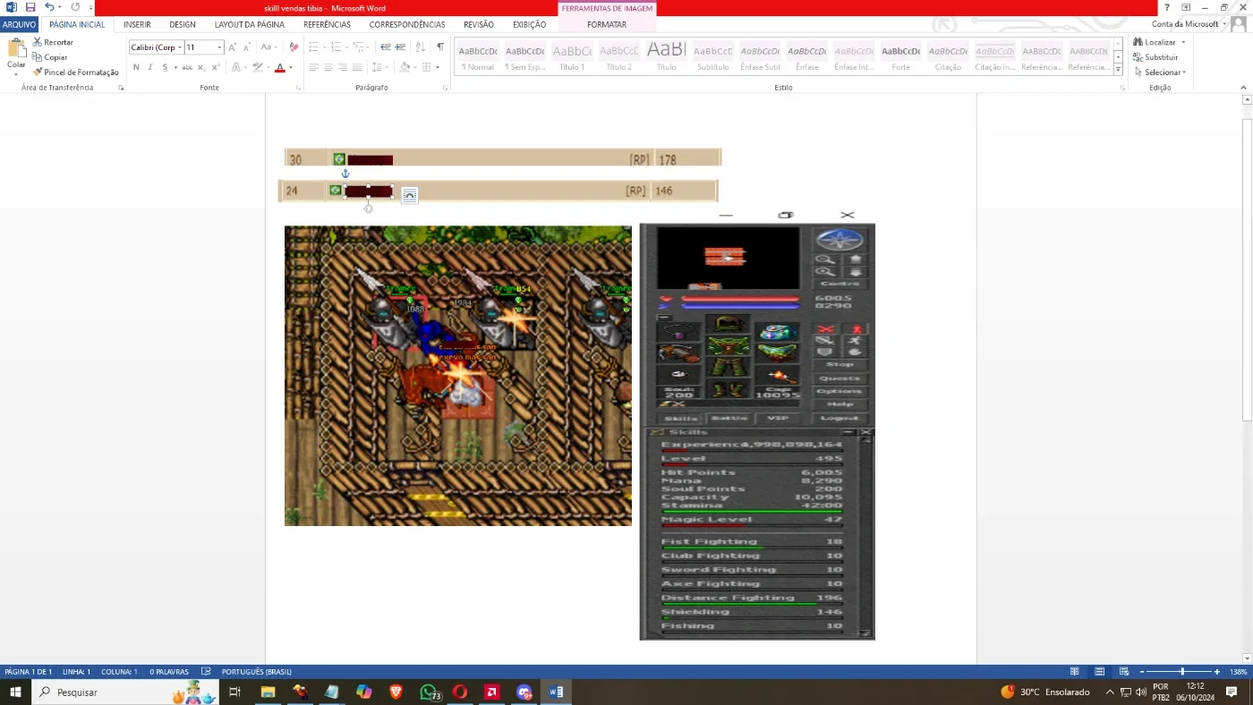Increase paragraph indent

[401, 47]
